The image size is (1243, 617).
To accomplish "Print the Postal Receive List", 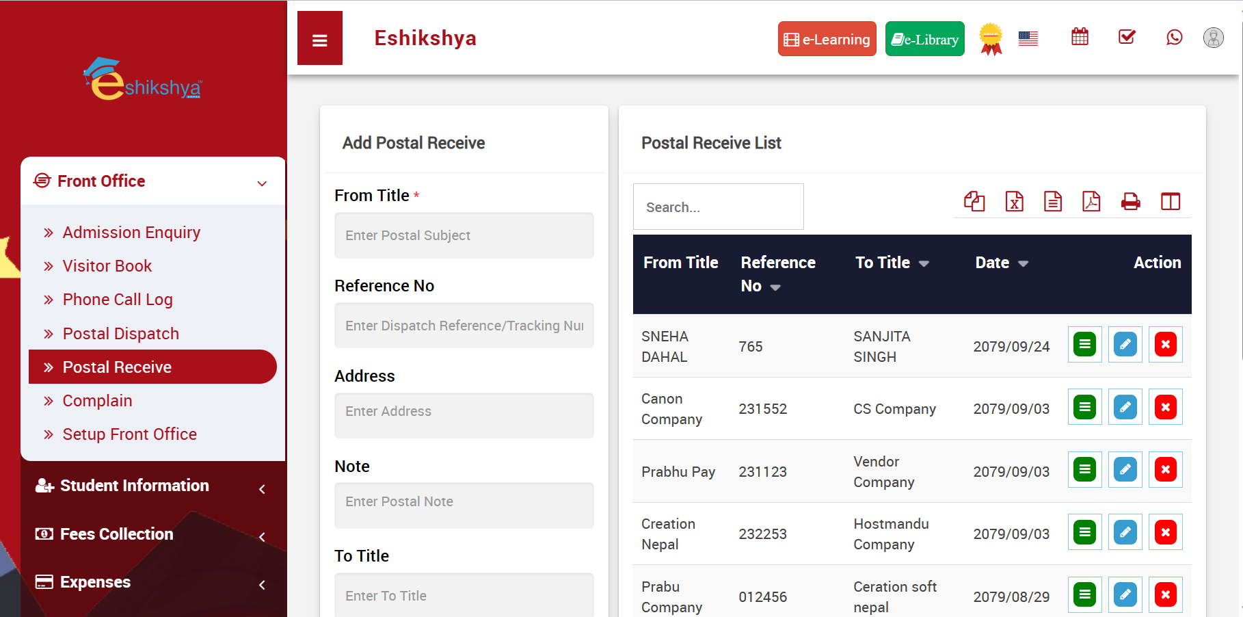I will tap(1130, 202).
